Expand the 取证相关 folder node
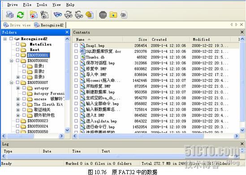 click(x=18, y=110)
